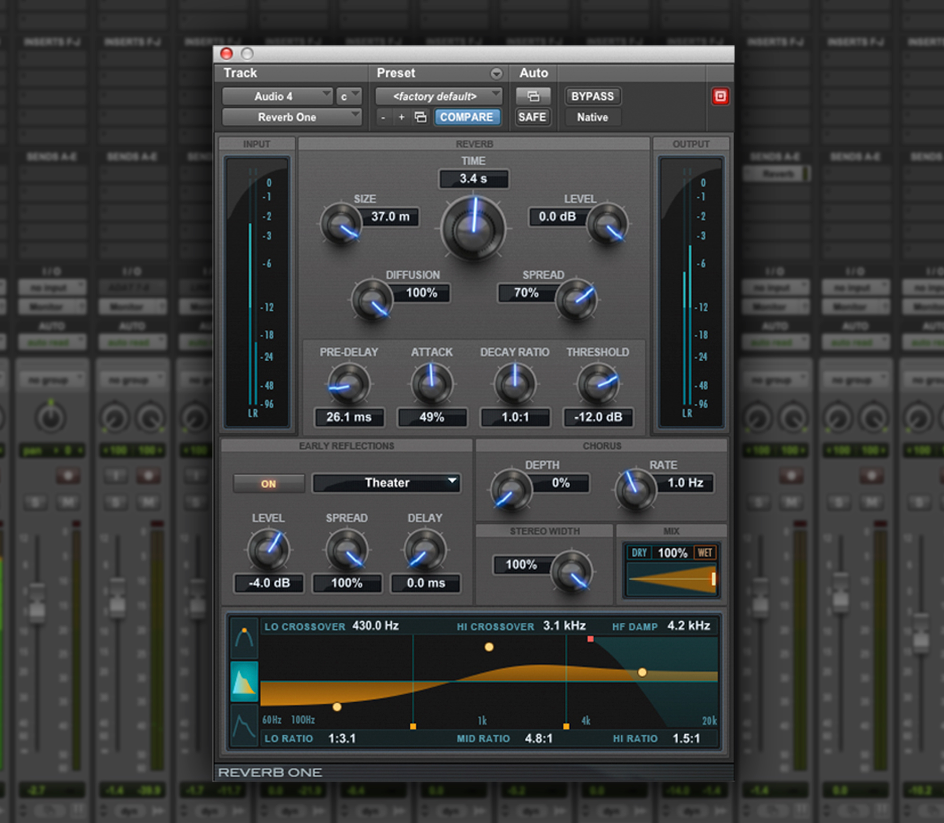944x823 pixels.
Task: Click the next preset plus icon
Action: click(401, 117)
